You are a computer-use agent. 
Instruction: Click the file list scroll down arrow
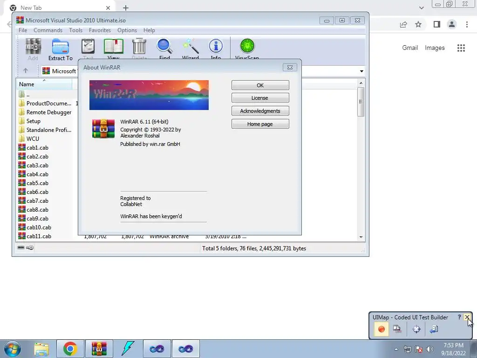coord(361,237)
